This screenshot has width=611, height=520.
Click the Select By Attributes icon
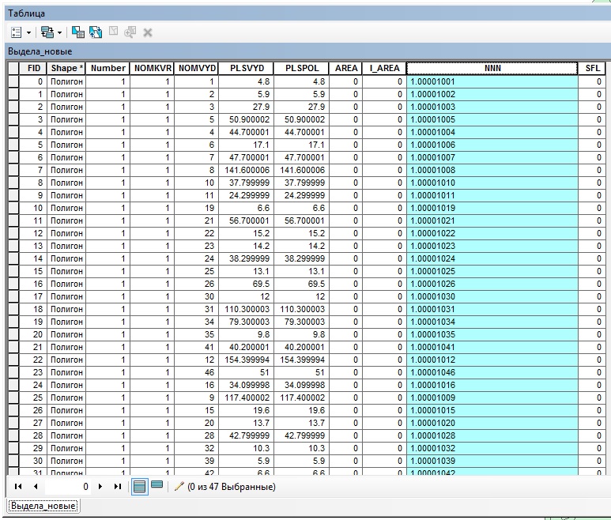[78, 32]
